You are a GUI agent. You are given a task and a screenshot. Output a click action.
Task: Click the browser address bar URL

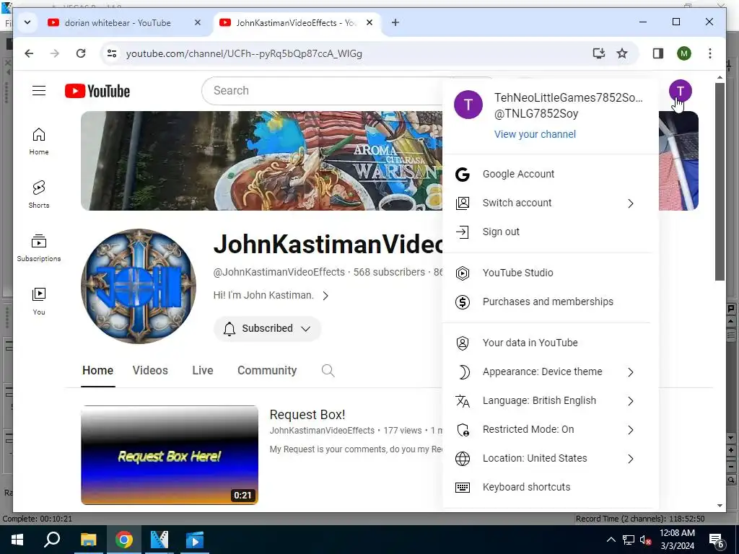pyautogui.click(x=244, y=53)
